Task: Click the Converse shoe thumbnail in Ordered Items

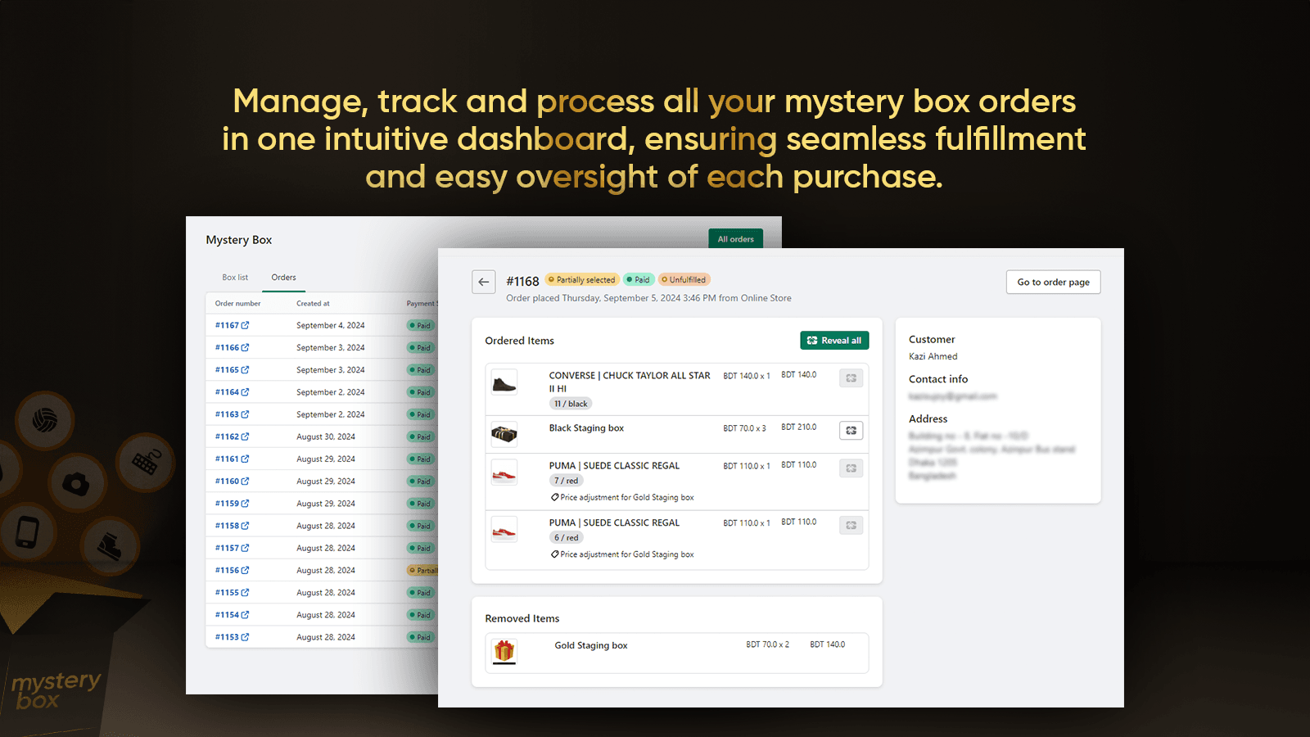Action: [504, 382]
